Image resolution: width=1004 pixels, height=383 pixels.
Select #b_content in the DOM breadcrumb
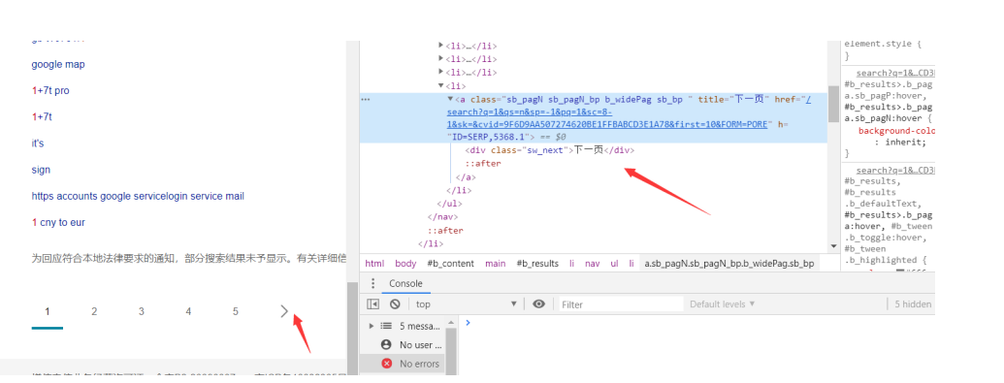(x=451, y=263)
